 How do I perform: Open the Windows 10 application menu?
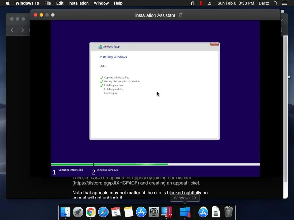click(x=27, y=3)
